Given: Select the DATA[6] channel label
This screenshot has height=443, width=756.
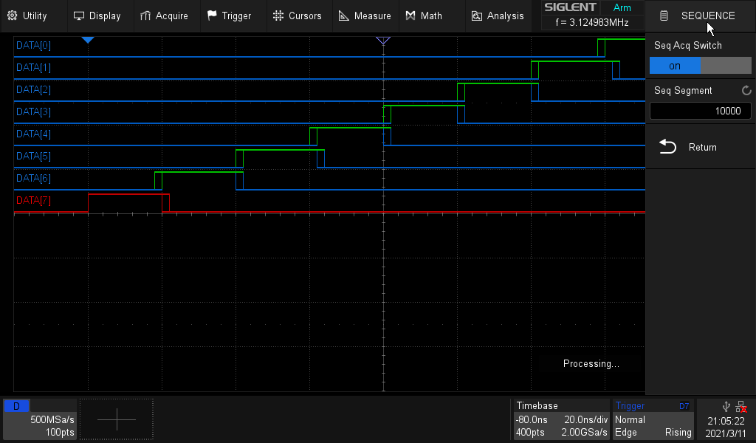Looking at the screenshot, I should (33, 179).
